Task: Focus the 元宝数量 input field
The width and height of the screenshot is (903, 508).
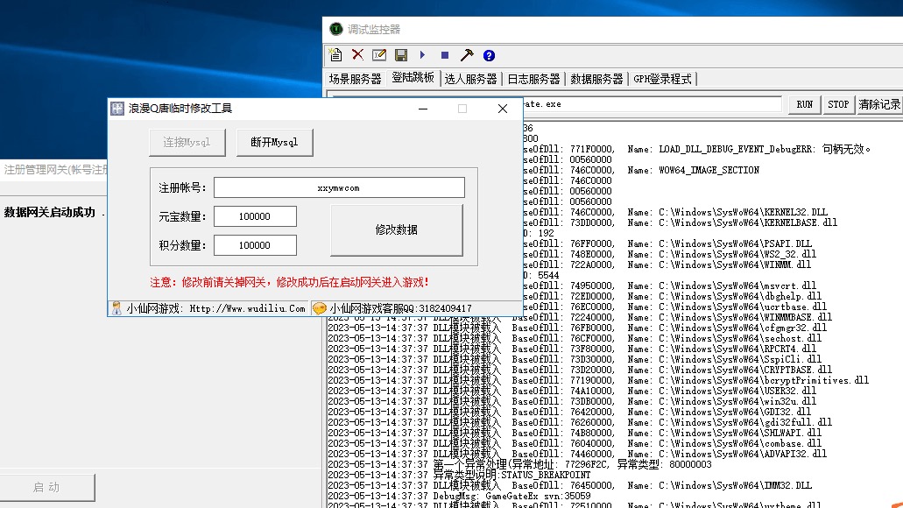Action: click(x=255, y=216)
